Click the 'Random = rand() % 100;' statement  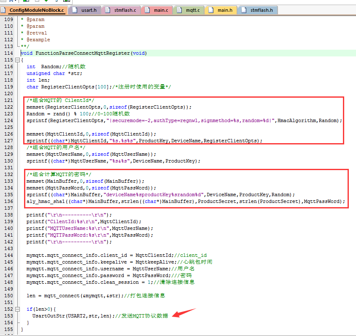[59, 114]
